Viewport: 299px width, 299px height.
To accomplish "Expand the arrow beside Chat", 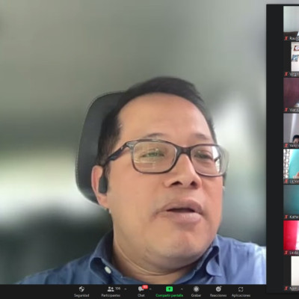I will click(150, 289).
